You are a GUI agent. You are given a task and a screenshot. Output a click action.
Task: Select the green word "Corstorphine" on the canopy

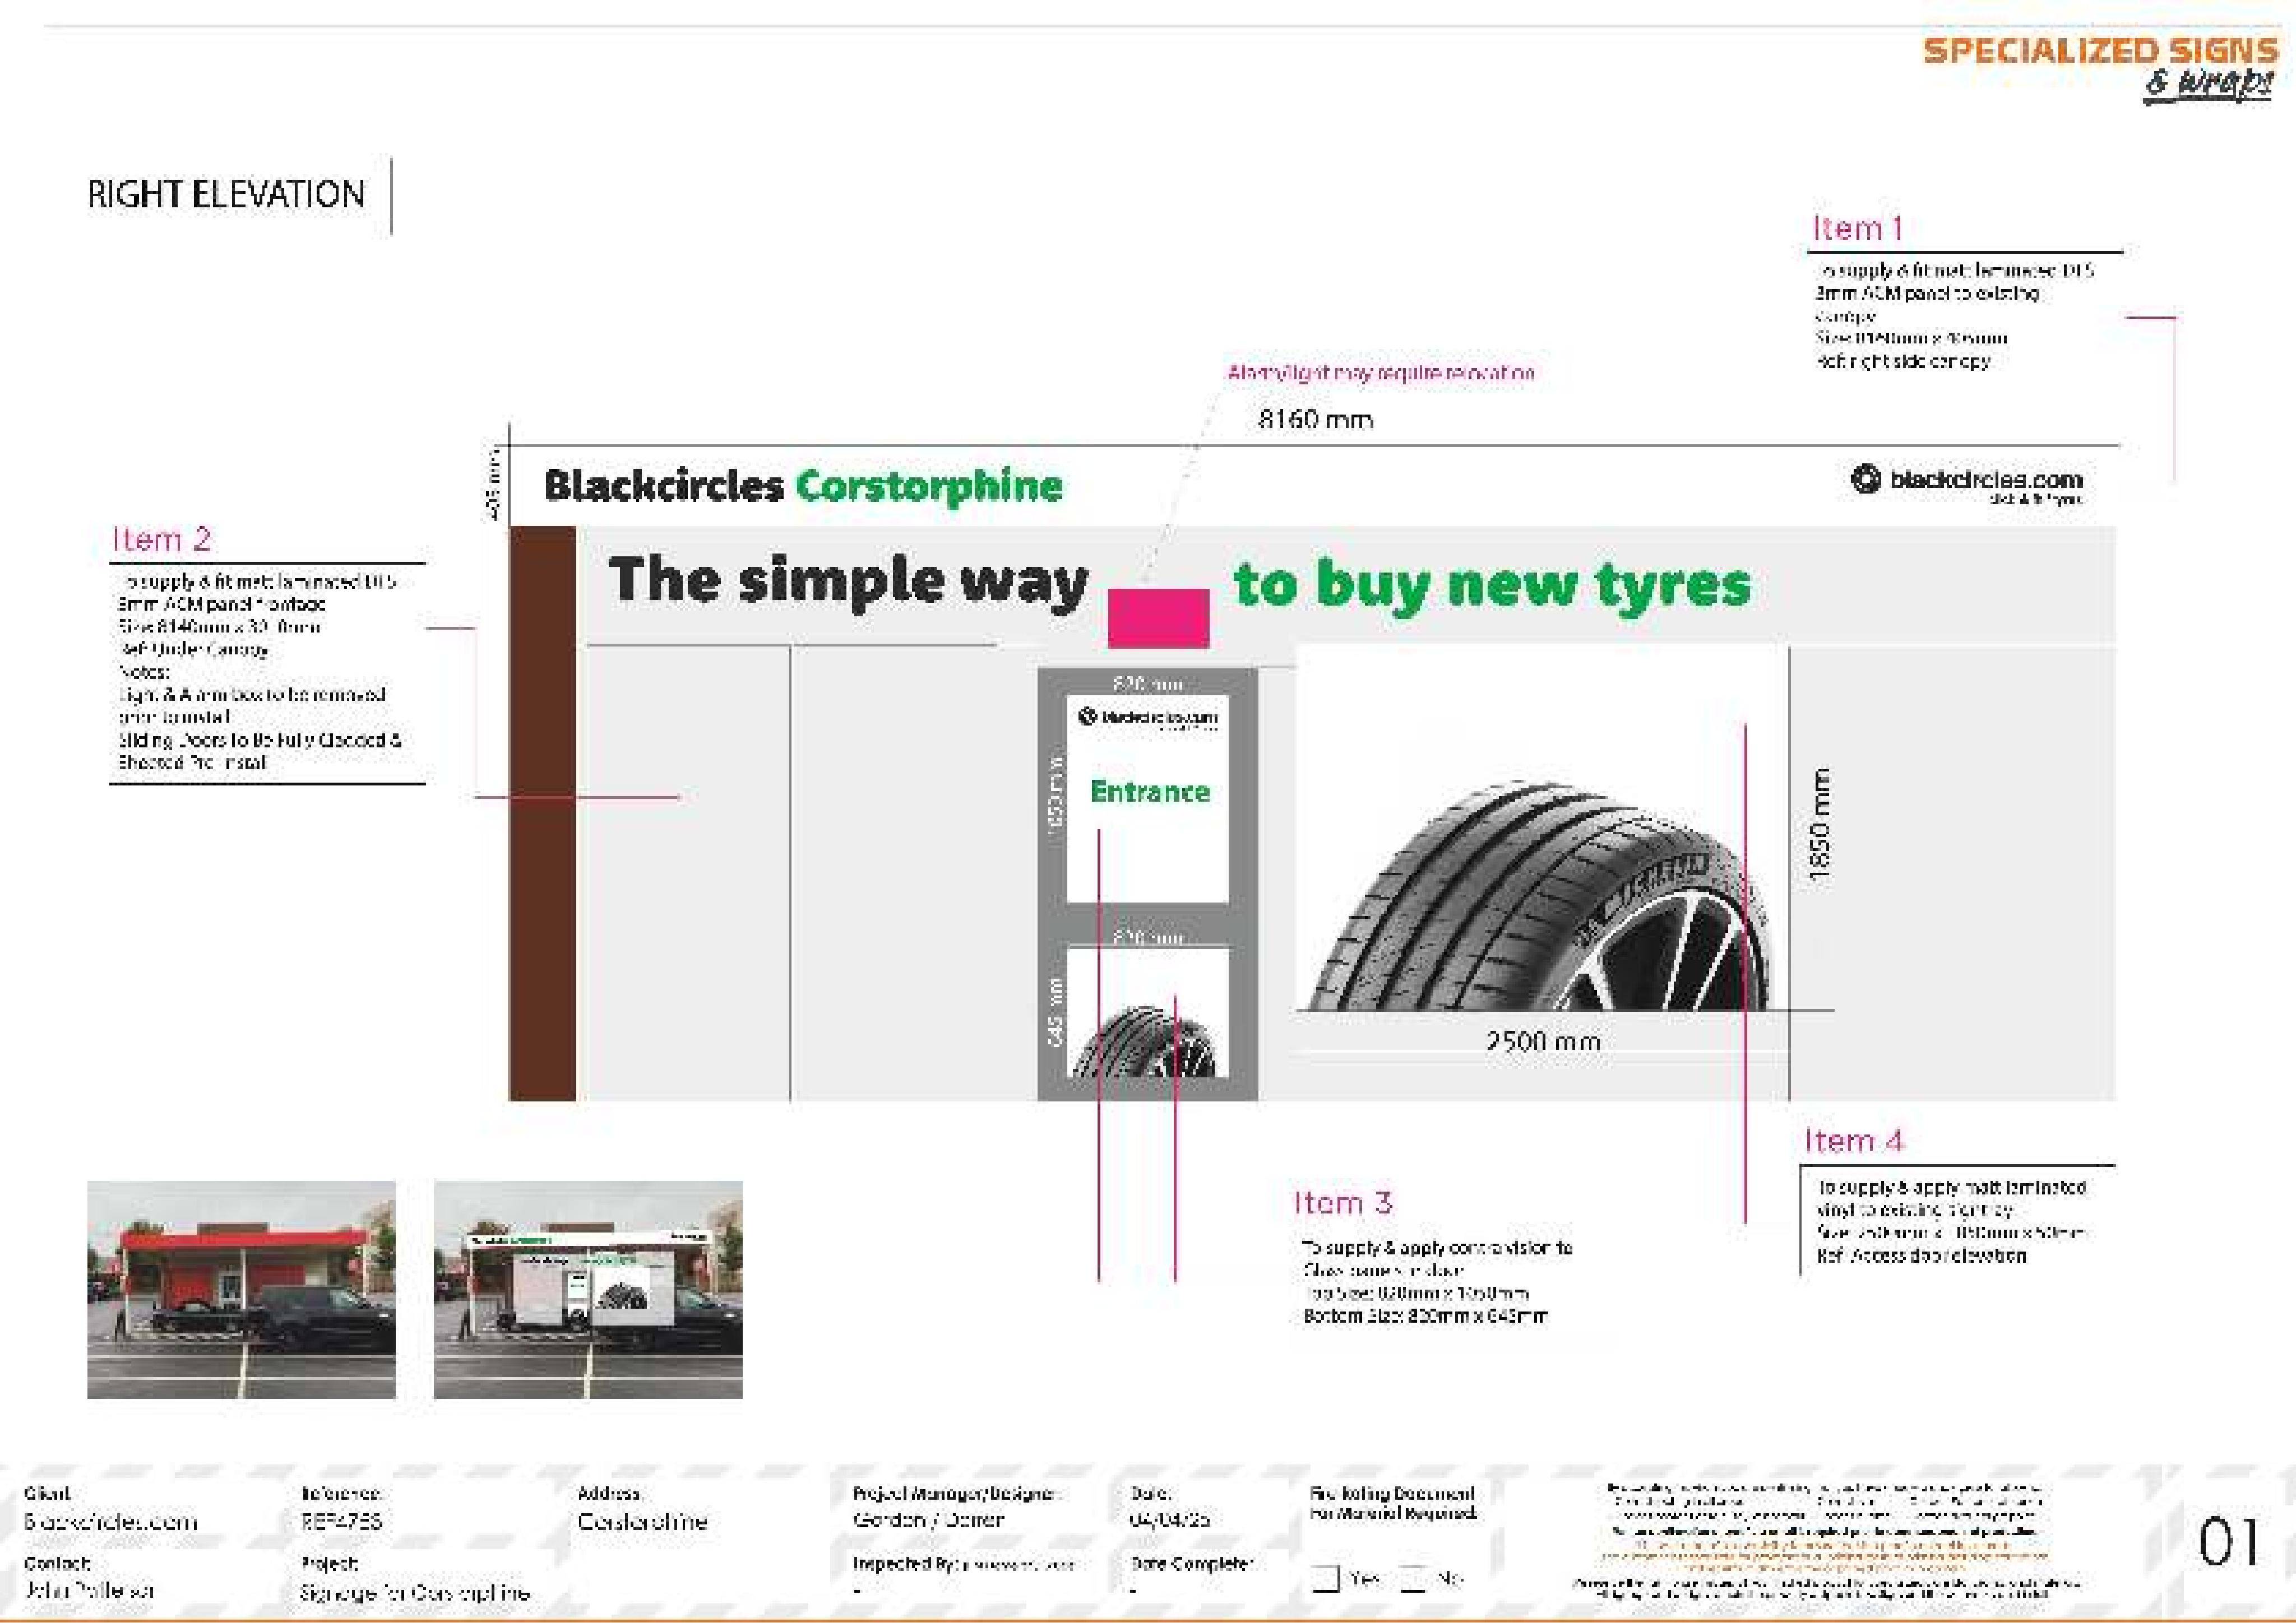click(x=929, y=487)
